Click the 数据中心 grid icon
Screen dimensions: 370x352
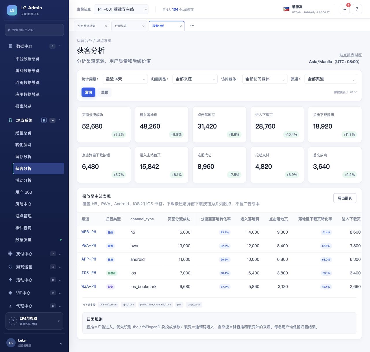coord(10,46)
